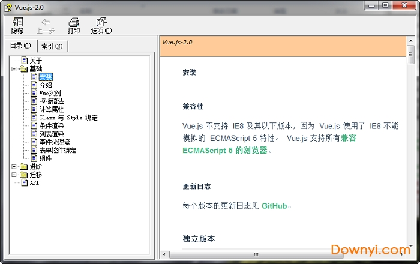Open the 事件处理器 topic

click(55, 142)
